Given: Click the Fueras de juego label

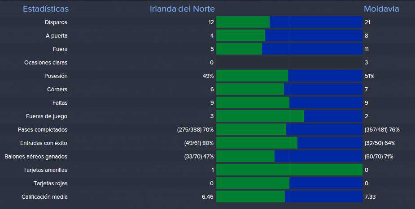Looking at the screenshot, I should pyautogui.click(x=47, y=116).
